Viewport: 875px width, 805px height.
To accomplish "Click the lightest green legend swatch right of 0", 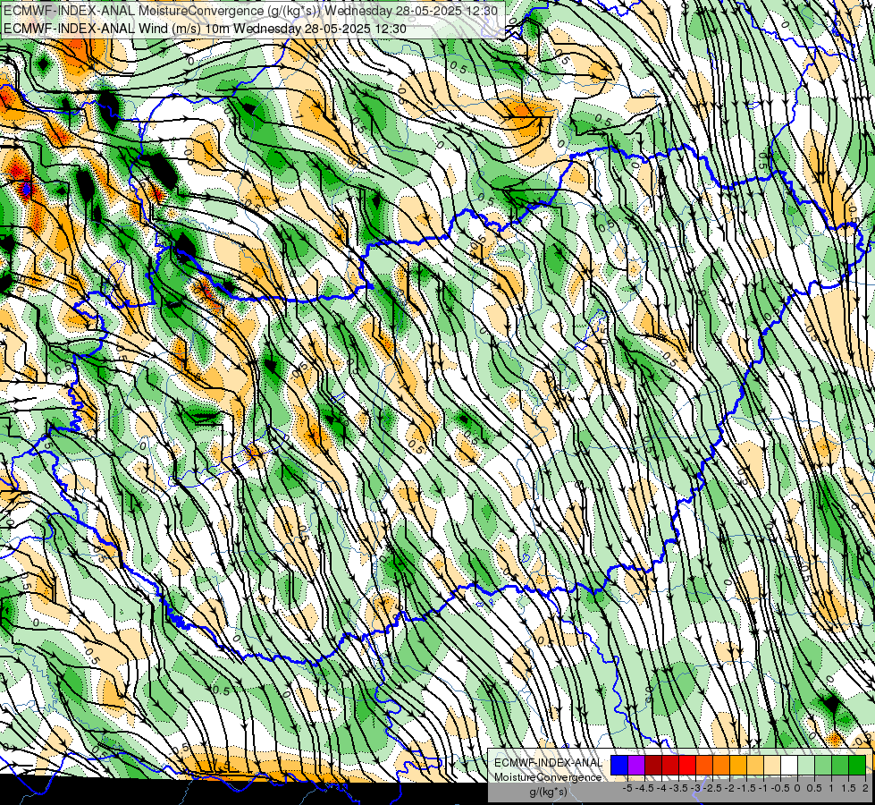I will point(806,766).
